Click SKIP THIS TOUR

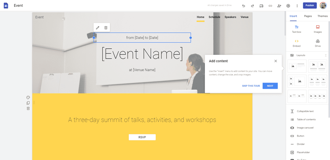[x=251, y=86]
